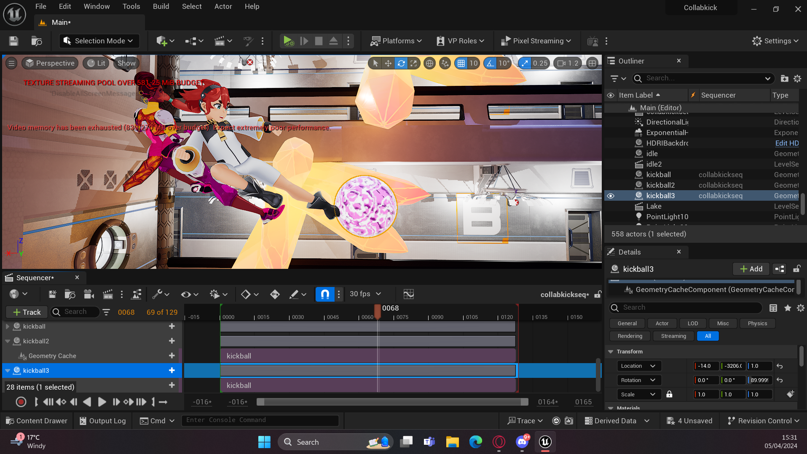Toggle Sequencer snapping magnet button

tap(324, 294)
